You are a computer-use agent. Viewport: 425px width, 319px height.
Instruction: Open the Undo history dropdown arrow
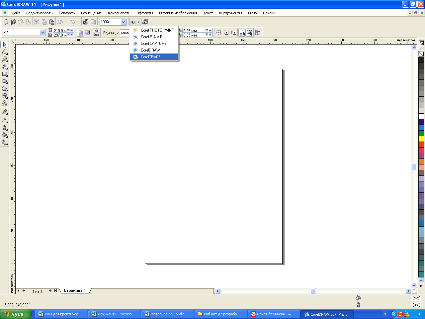[66, 22]
